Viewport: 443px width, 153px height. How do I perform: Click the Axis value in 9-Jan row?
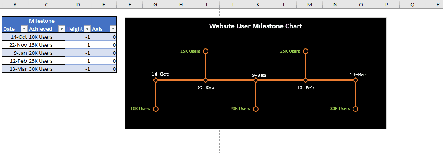pos(104,53)
